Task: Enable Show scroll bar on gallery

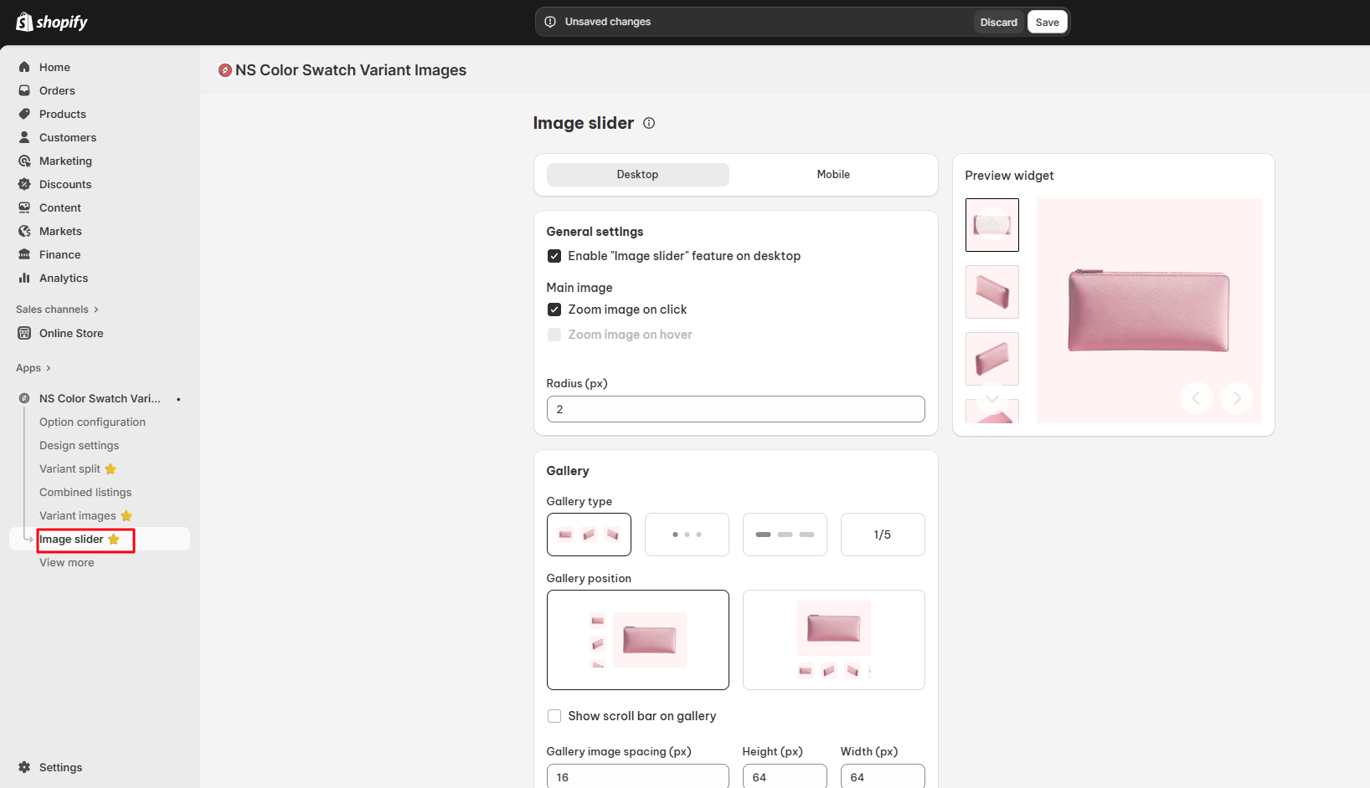Action: tap(554, 716)
